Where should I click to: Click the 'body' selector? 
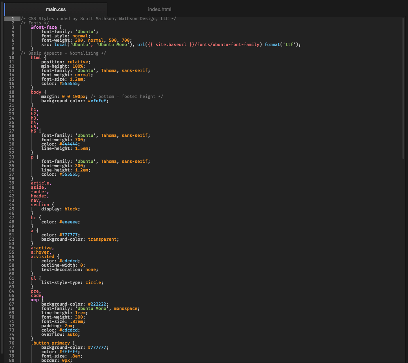tap(36, 92)
